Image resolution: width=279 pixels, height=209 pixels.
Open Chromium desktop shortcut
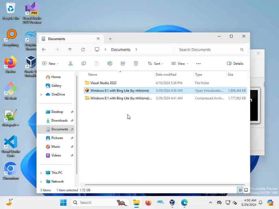coord(11,171)
